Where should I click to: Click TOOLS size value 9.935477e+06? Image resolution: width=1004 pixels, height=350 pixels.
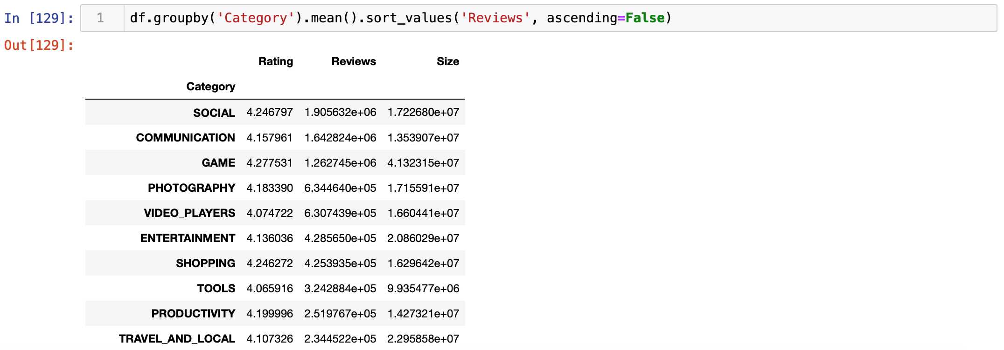tap(423, 289)
